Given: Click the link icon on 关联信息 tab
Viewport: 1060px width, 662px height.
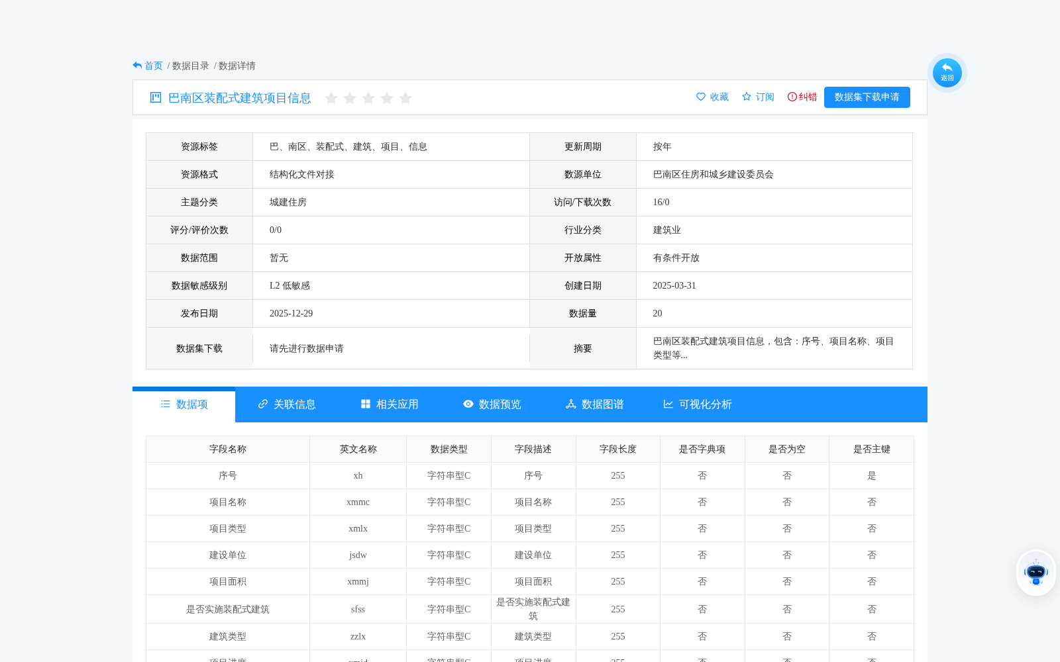Looking at the screenshot, I should coord(263,404).
